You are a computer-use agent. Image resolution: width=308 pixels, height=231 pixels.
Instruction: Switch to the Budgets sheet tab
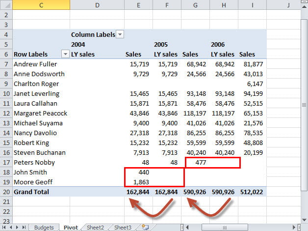click(44, 227)
